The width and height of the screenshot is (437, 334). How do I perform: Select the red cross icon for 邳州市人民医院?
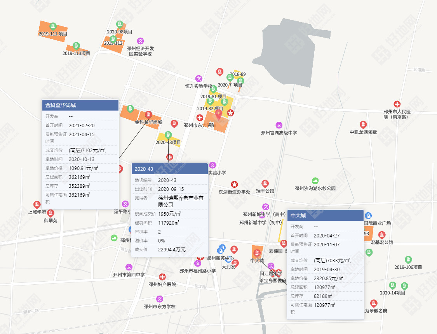click(397, 104)
